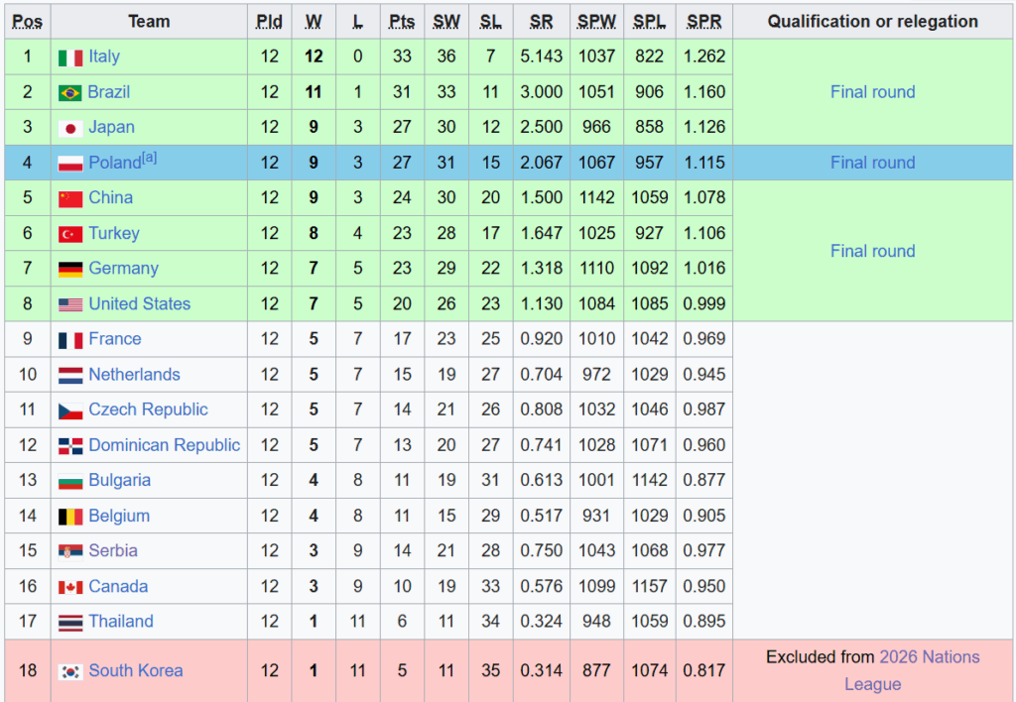The height and width of the screenshot is (702, 1016).
Task: Click the China flag icon
Action: point(70,199)
